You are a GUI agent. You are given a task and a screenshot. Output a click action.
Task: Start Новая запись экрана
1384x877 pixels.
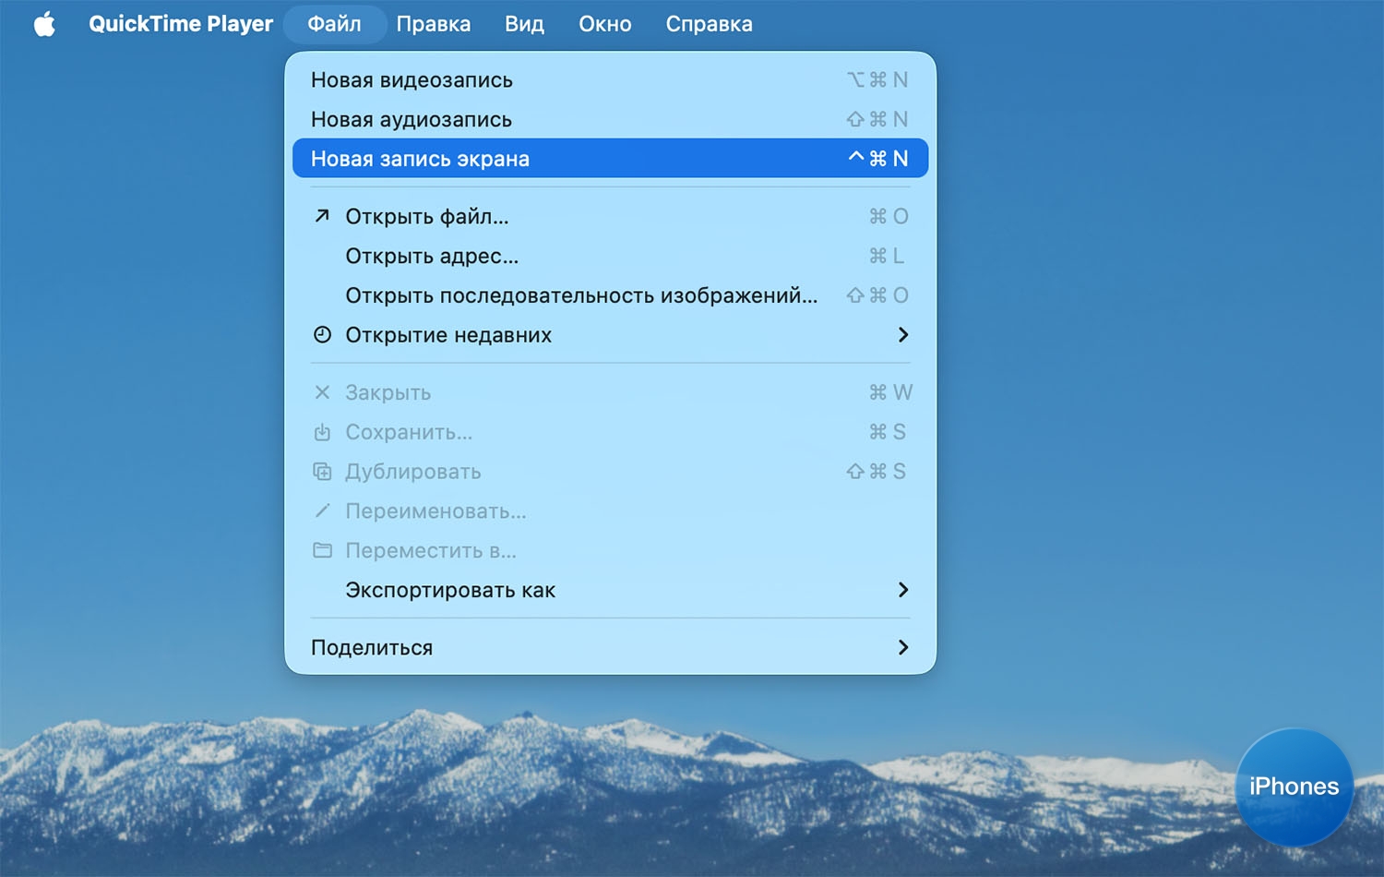click(610, 159)
